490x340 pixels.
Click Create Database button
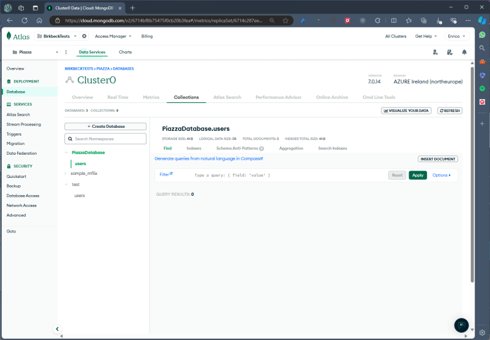[x=105, y=127]
